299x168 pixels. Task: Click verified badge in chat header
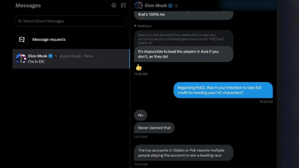pos(170,5)
